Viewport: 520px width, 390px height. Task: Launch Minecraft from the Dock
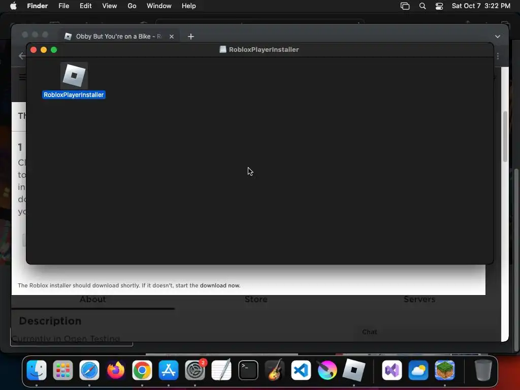coord(445,370)
